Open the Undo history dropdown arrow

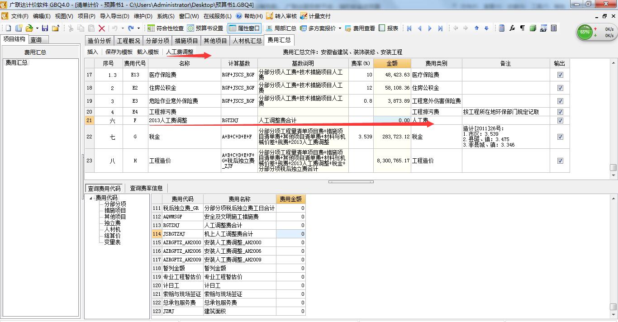coord(122,28)
